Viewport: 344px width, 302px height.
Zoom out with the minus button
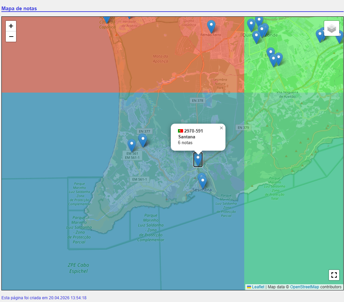click(x=11, y=37)
